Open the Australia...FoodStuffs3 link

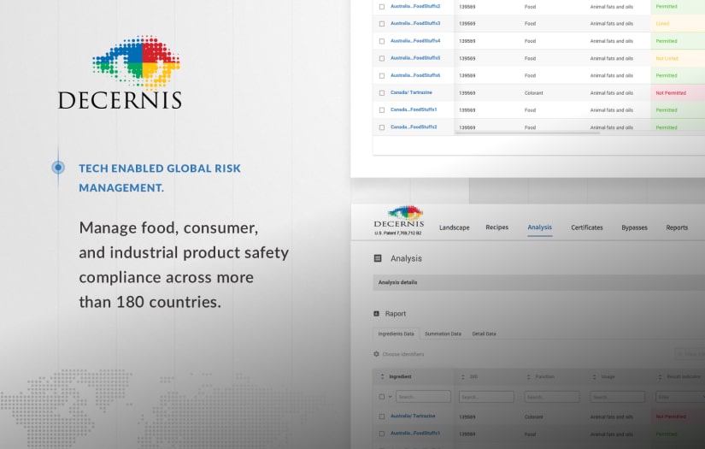[x=415, y=23]
